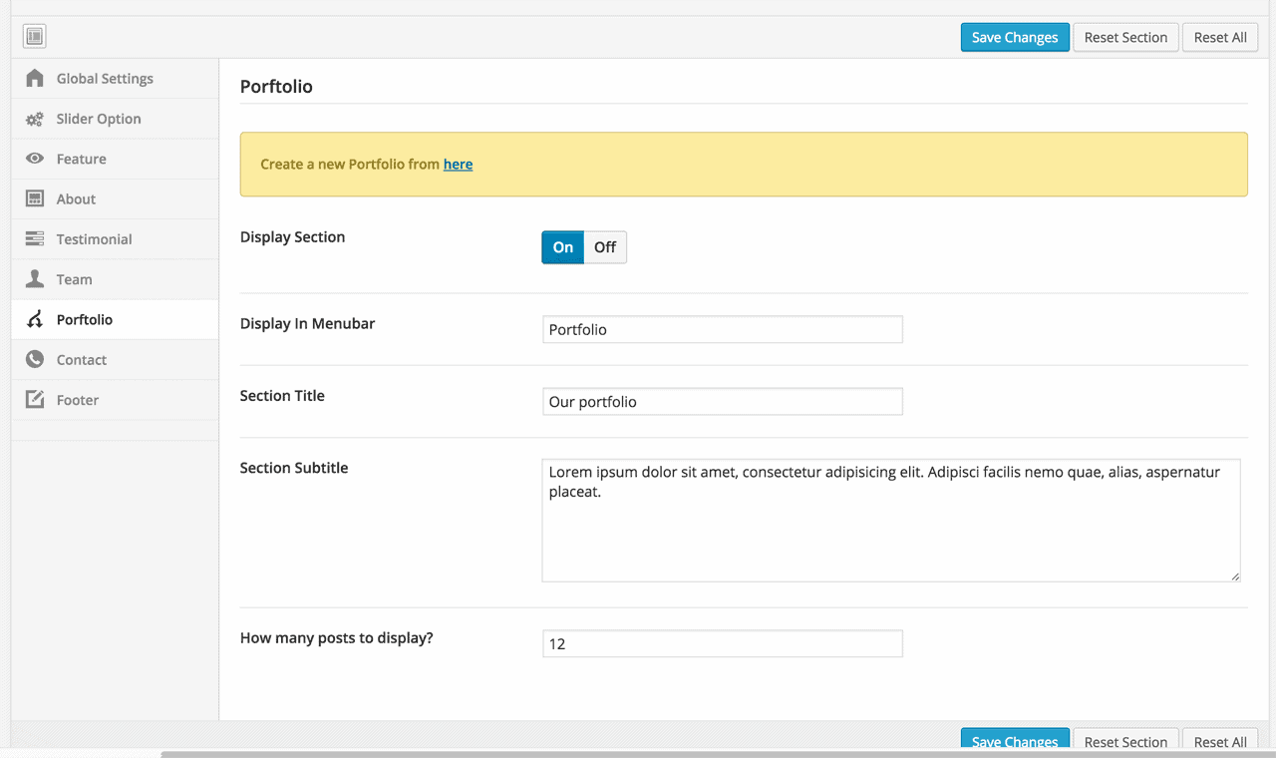Click the top Reset All button

pos(1220,37)
